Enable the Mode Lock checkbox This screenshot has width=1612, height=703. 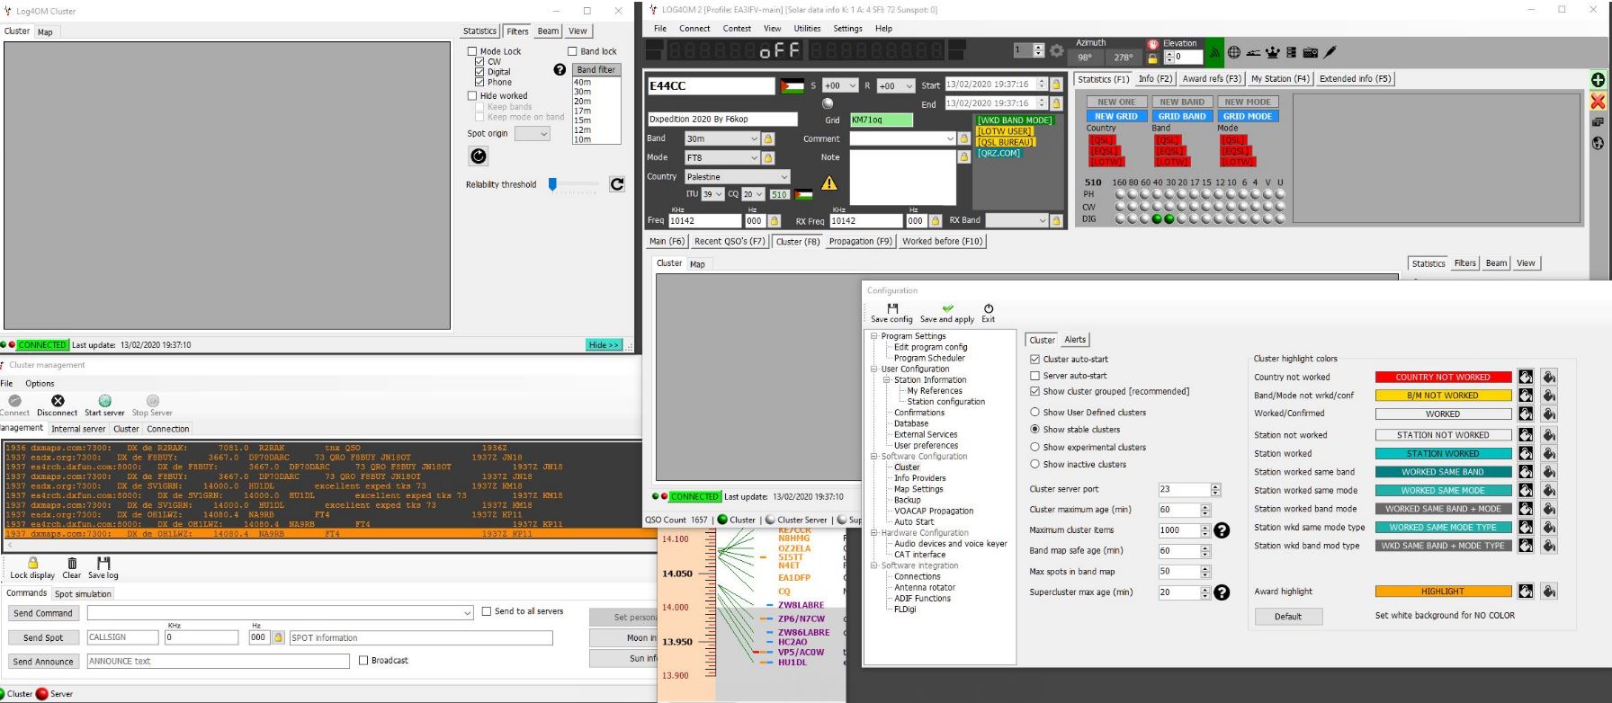(472, 51)
